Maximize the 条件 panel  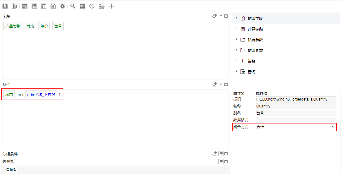tap(226, 84)
